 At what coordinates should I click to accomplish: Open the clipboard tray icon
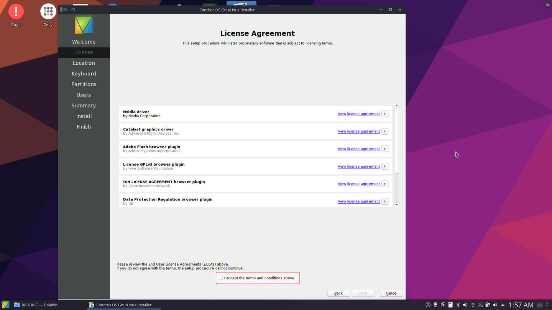coord(443,305)
